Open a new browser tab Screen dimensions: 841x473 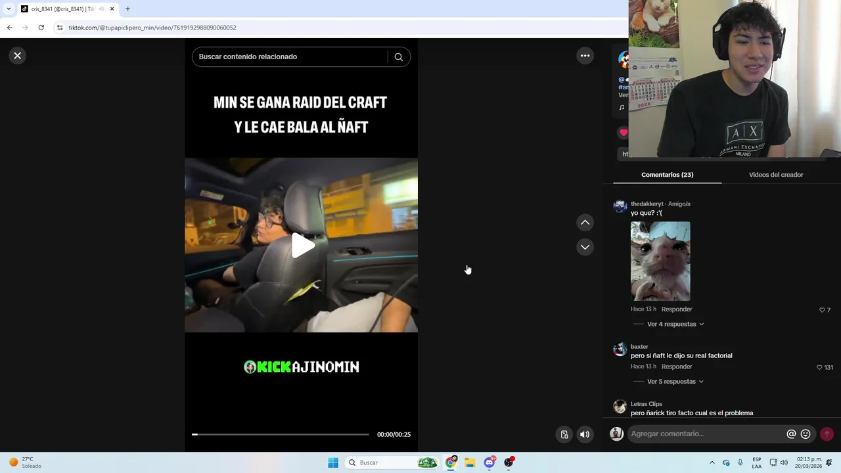coord(127,9)
